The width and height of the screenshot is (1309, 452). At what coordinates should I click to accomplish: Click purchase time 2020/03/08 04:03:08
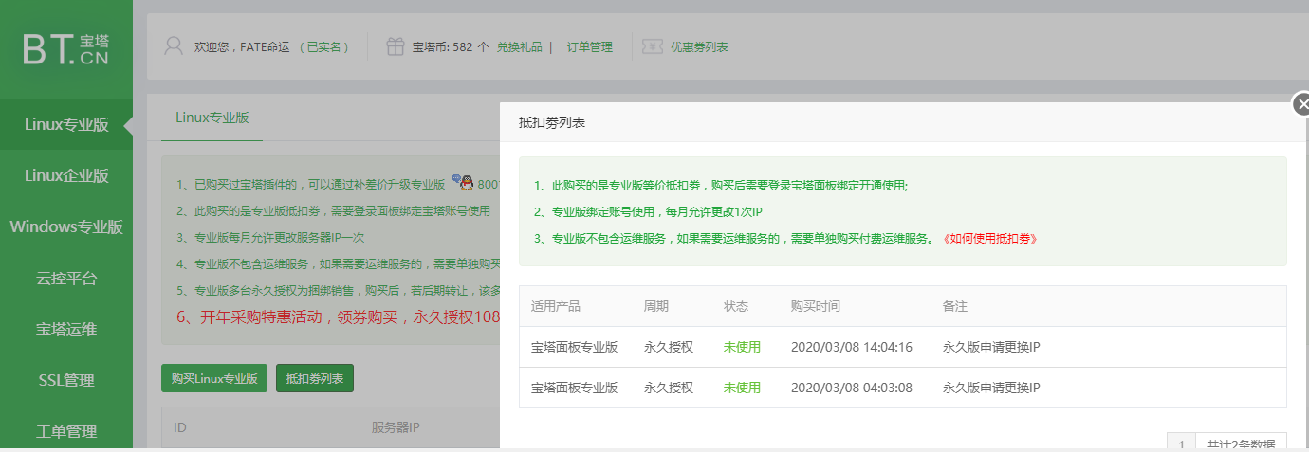[852, 388]
